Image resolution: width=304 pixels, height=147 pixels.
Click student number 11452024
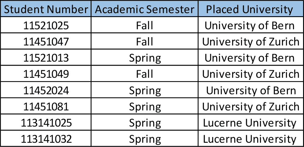pos(46,90)
